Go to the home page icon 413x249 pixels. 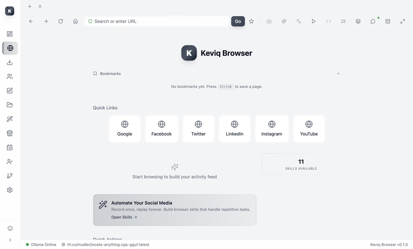coord(76,21)
